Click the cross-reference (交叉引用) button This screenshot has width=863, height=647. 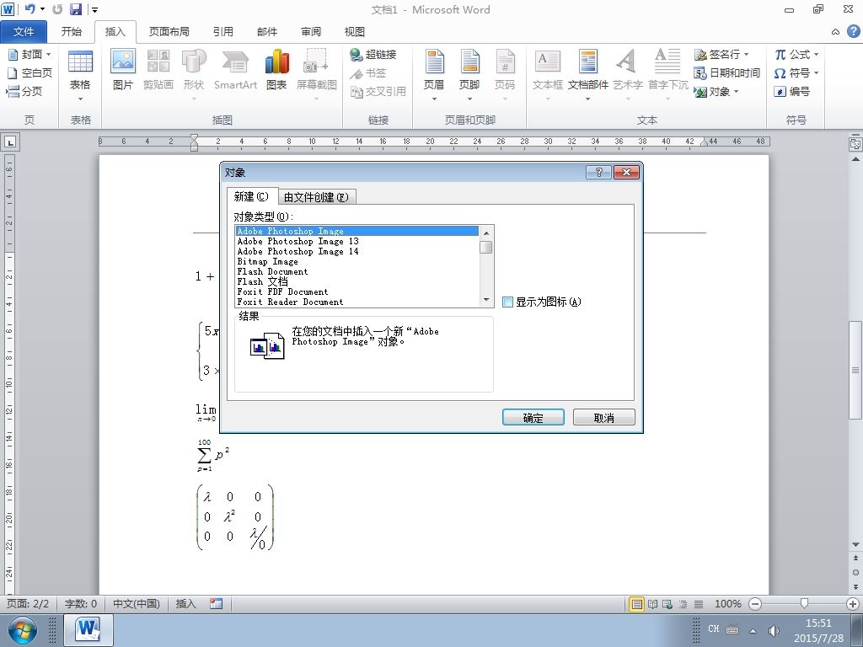click(378, 91)
